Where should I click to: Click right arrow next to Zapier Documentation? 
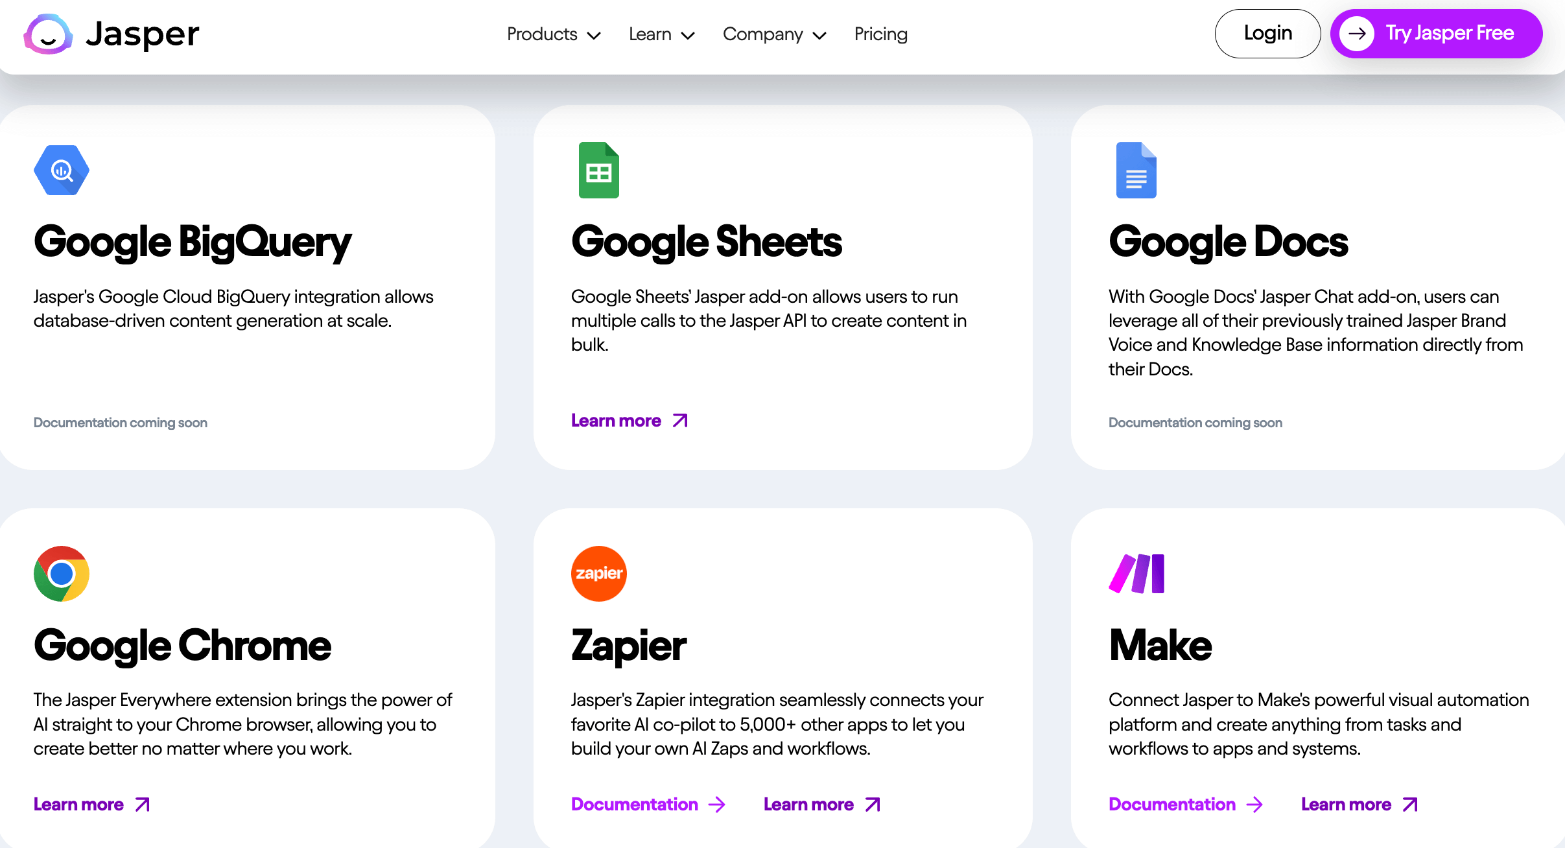click(717, 805)
